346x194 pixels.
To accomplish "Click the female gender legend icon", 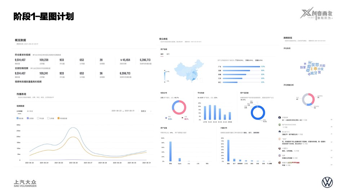I will (182, 117).
